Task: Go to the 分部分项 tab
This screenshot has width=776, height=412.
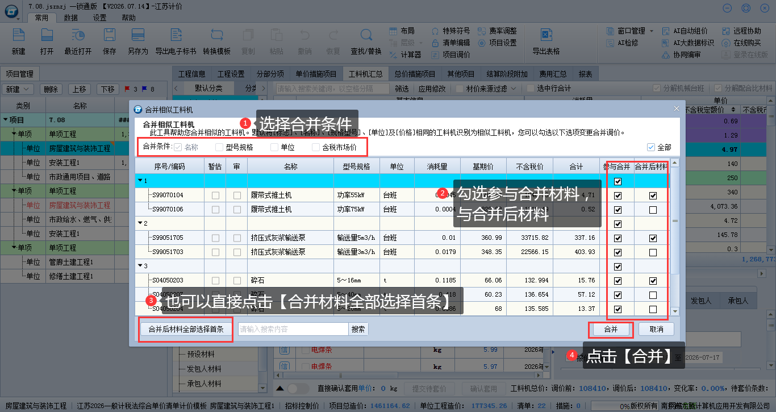Action: (x=270, y=74)
